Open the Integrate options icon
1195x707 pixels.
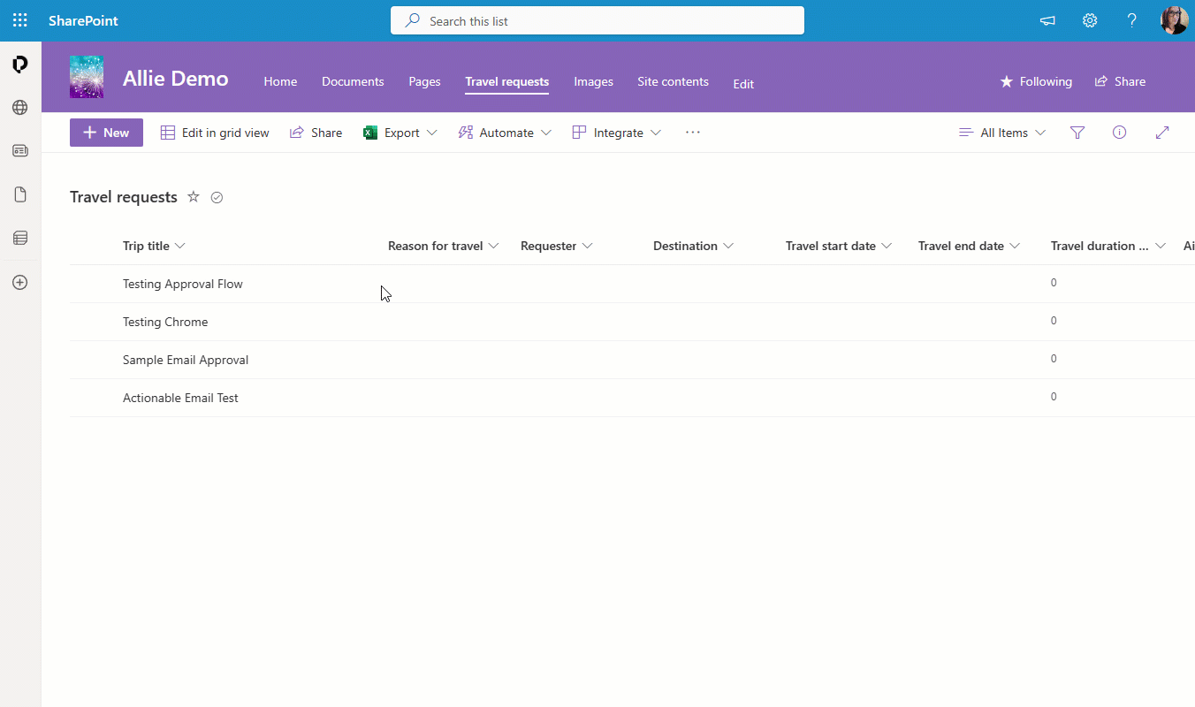(x=579, y=132)
